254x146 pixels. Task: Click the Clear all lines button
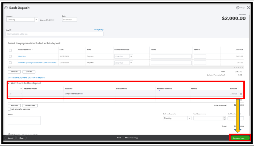(30, 105)
